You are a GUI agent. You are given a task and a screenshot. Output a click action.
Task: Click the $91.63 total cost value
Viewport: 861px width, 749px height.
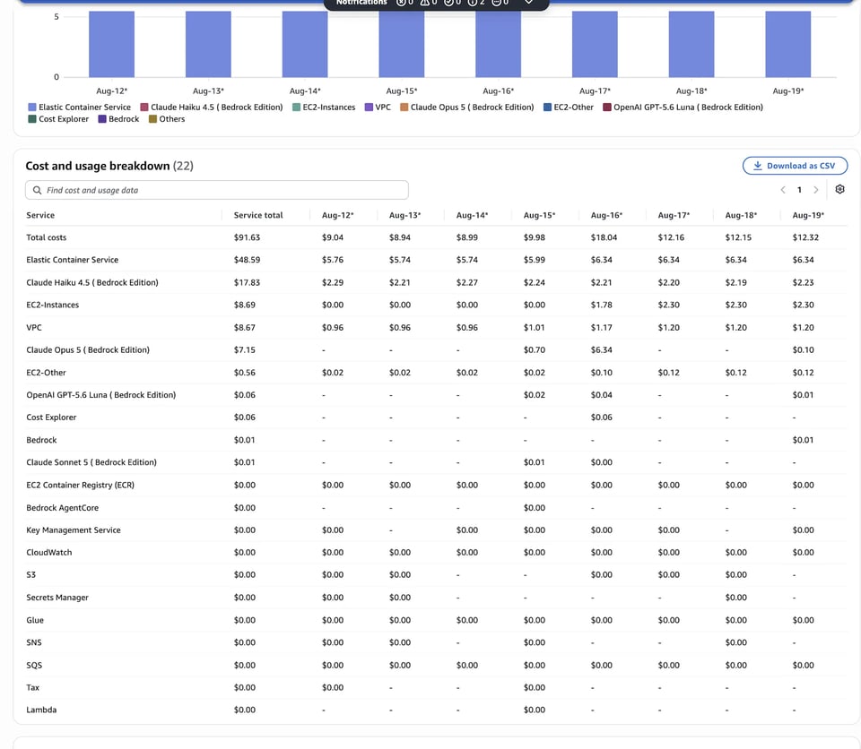(248, 237)
